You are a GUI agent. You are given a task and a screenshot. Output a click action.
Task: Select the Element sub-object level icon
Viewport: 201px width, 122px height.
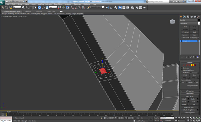click(195, 65)
